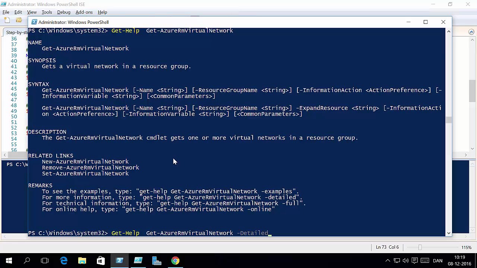Click ISE script pane vertical scrollbar thumb

click(x=473, y=90)
